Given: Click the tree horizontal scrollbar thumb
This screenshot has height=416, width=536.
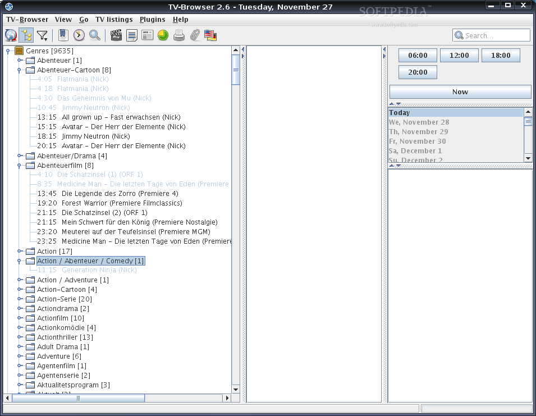Looking at the screenshot, I should point(78,398).
